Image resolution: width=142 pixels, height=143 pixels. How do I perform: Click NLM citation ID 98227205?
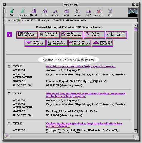click(64, 86)
